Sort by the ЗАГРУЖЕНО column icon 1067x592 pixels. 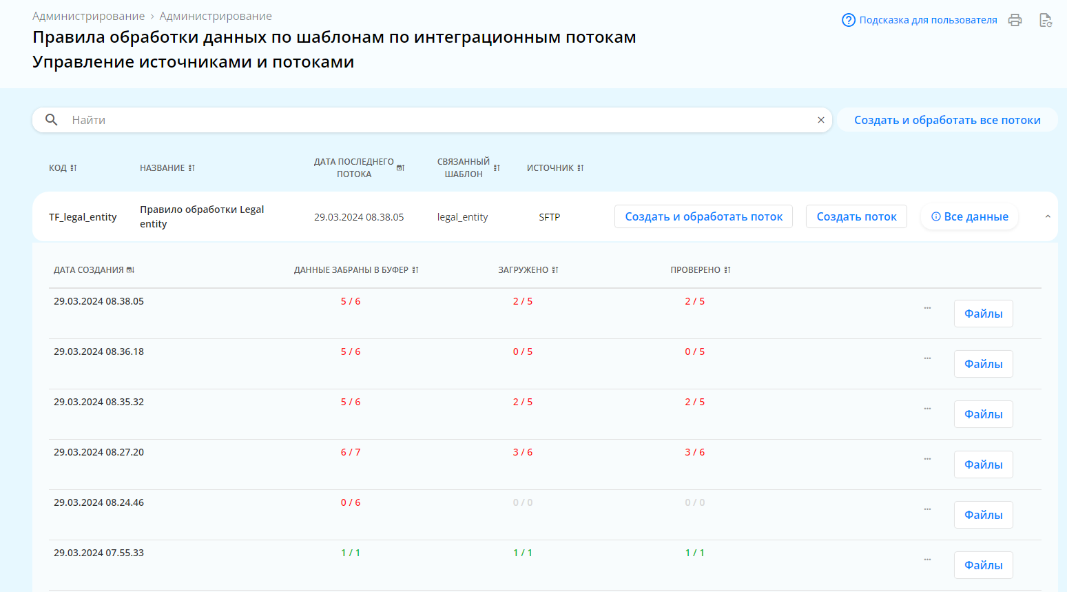tap(555, 270)
